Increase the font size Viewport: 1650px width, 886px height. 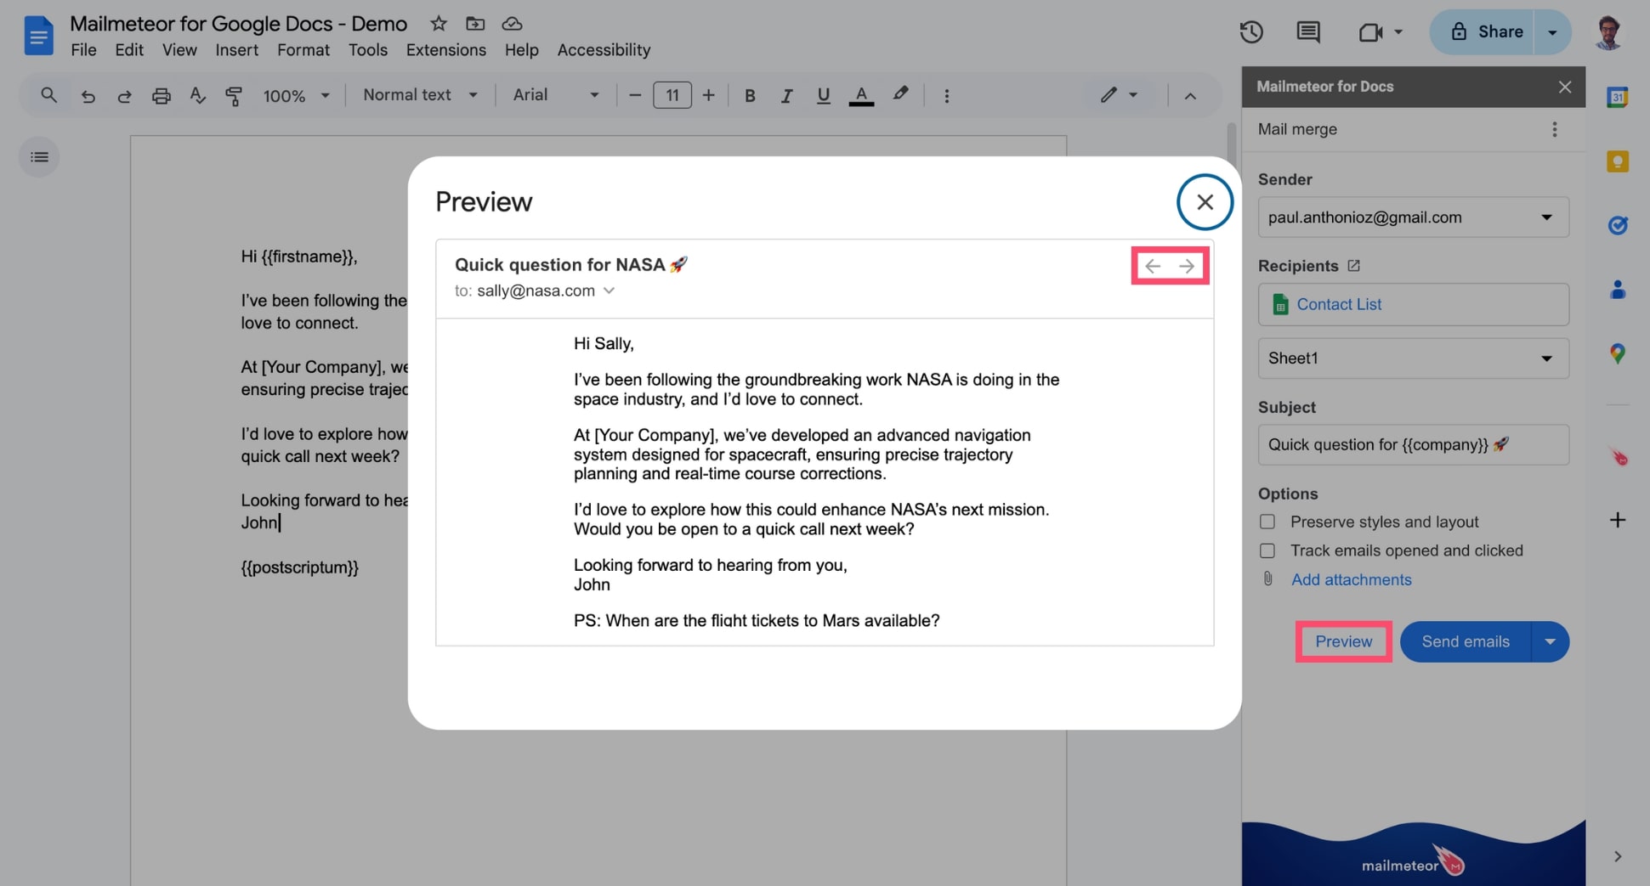(708, 95)
